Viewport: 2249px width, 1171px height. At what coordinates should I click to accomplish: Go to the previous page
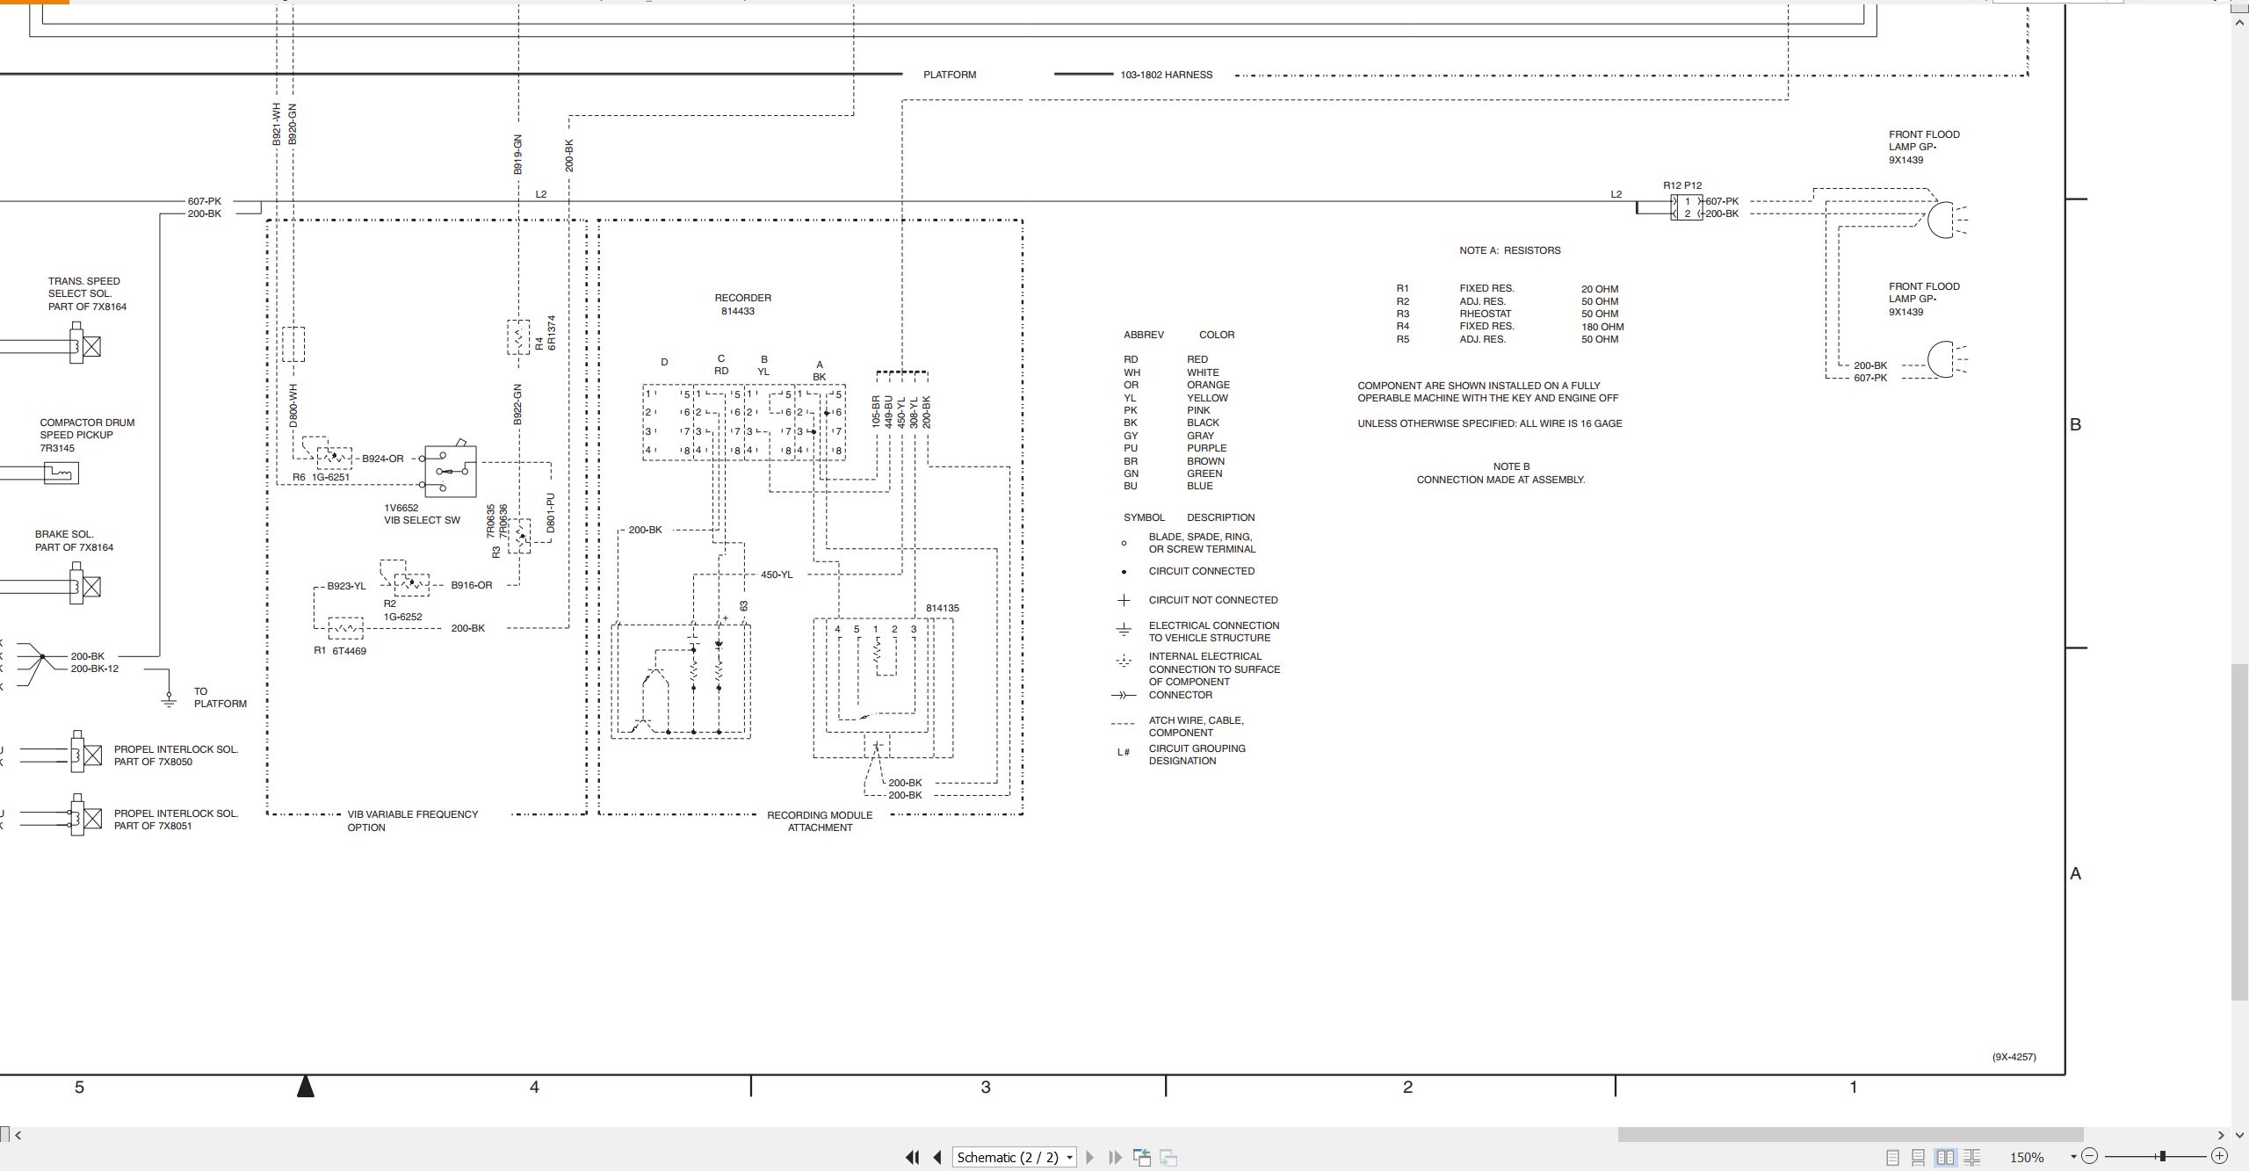(x=937, y=1157)
